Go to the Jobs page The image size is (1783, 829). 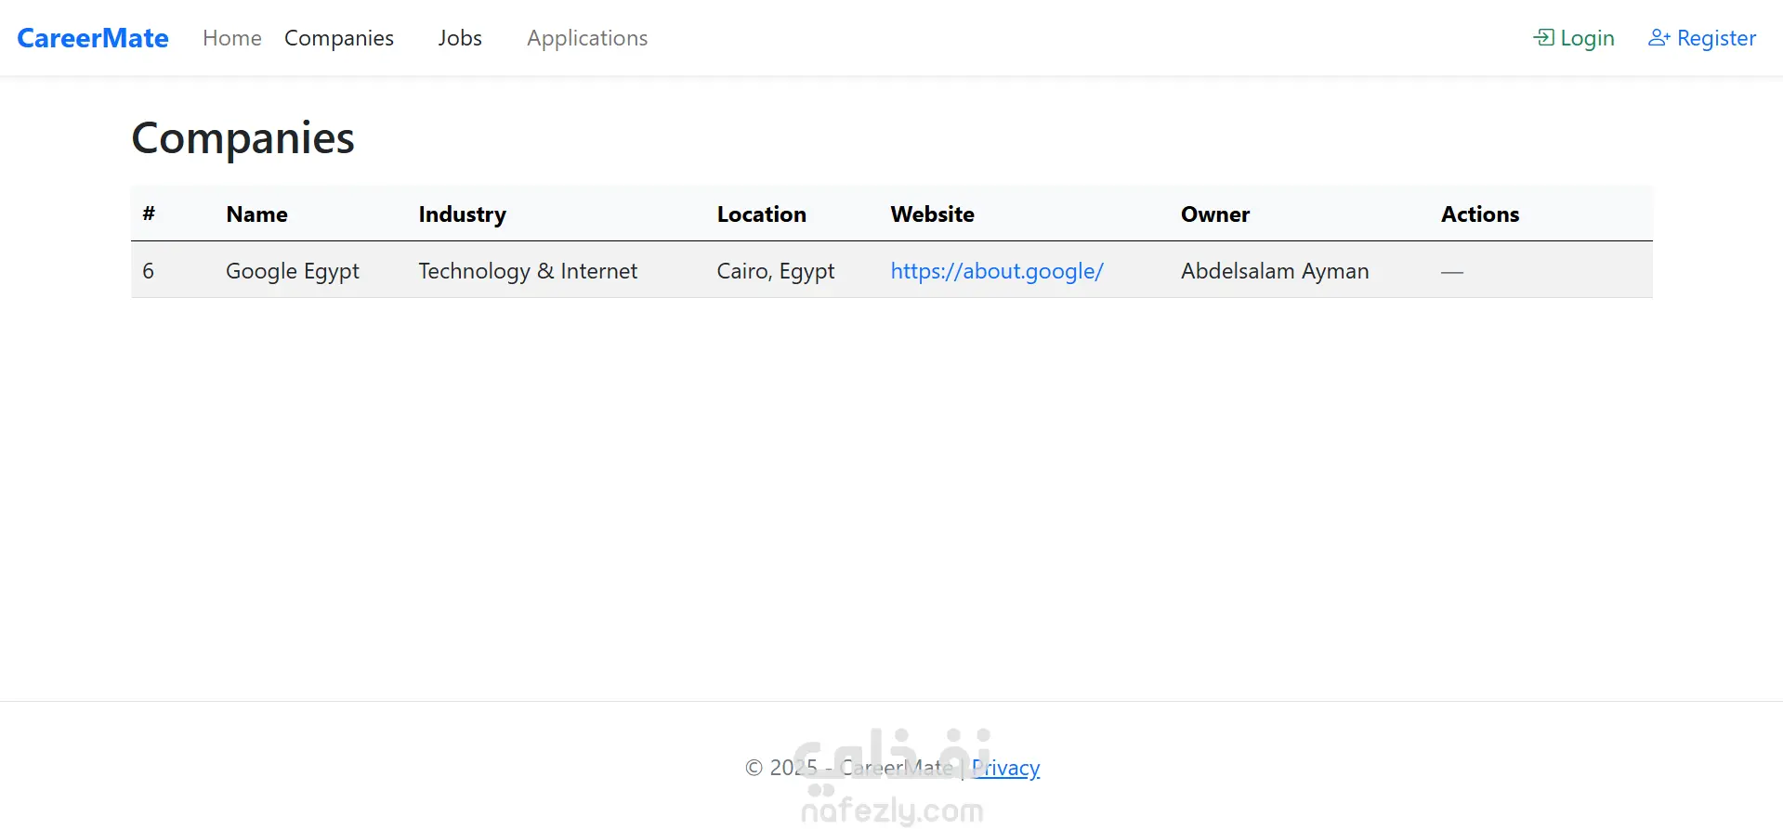(460, 38)
